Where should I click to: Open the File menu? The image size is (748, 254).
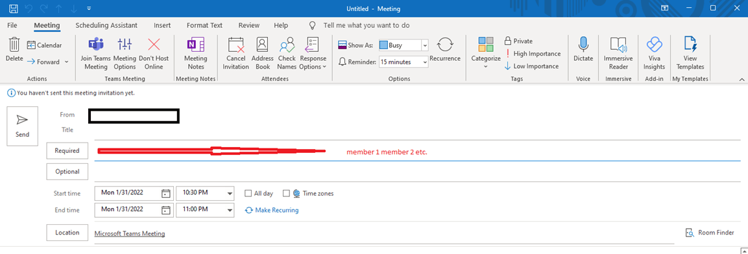coord(12,25)
